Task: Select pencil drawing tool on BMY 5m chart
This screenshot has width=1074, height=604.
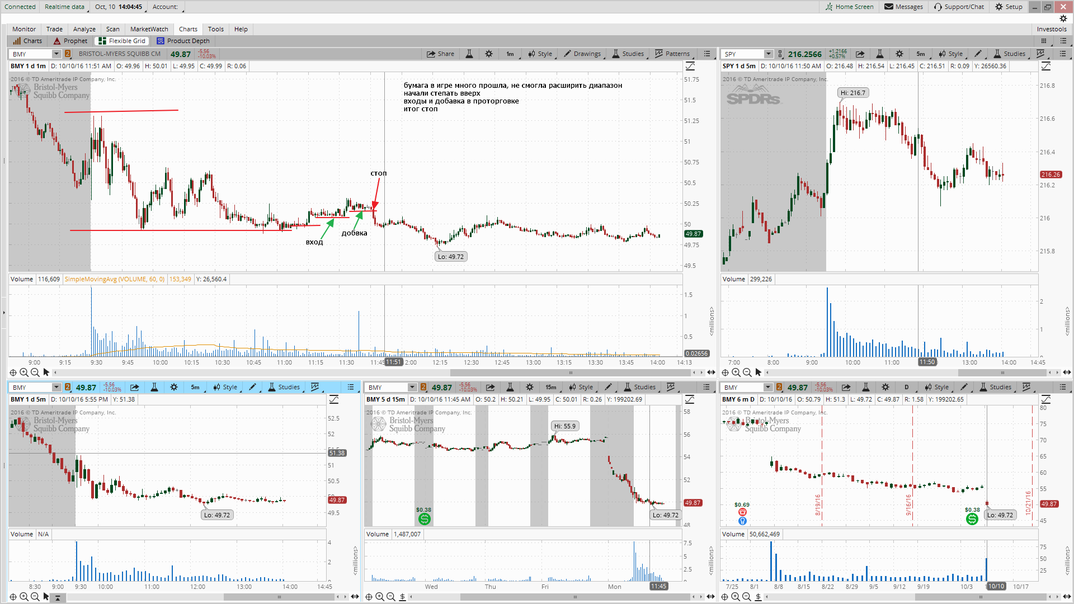Action: [253, 387]
